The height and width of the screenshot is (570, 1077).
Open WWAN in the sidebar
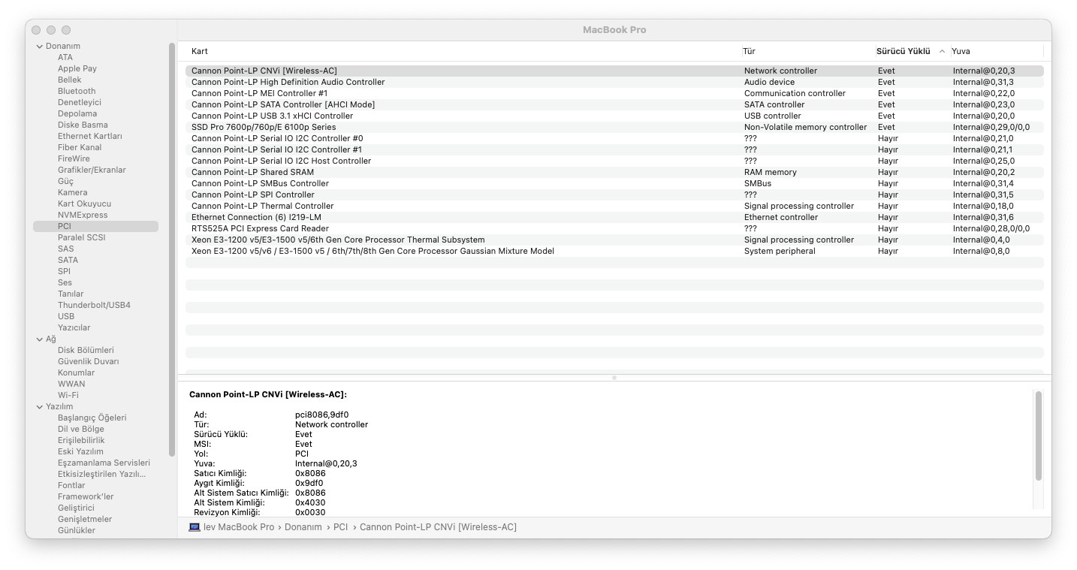point(71,384)
